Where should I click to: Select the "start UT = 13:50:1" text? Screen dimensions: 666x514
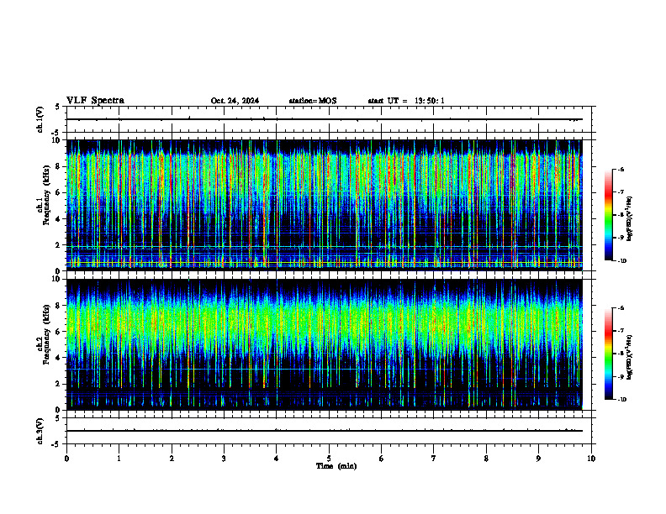click(406, 101)
